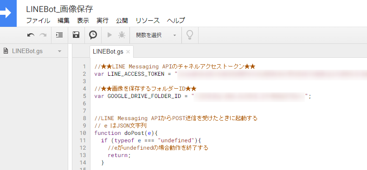This screenshot has width=367, height=170.
Task: Click the lightbulb hint icon
Action: coord(190,35)
